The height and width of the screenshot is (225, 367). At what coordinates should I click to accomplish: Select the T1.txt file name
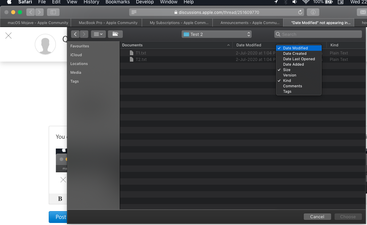click(x=141, y=53)
